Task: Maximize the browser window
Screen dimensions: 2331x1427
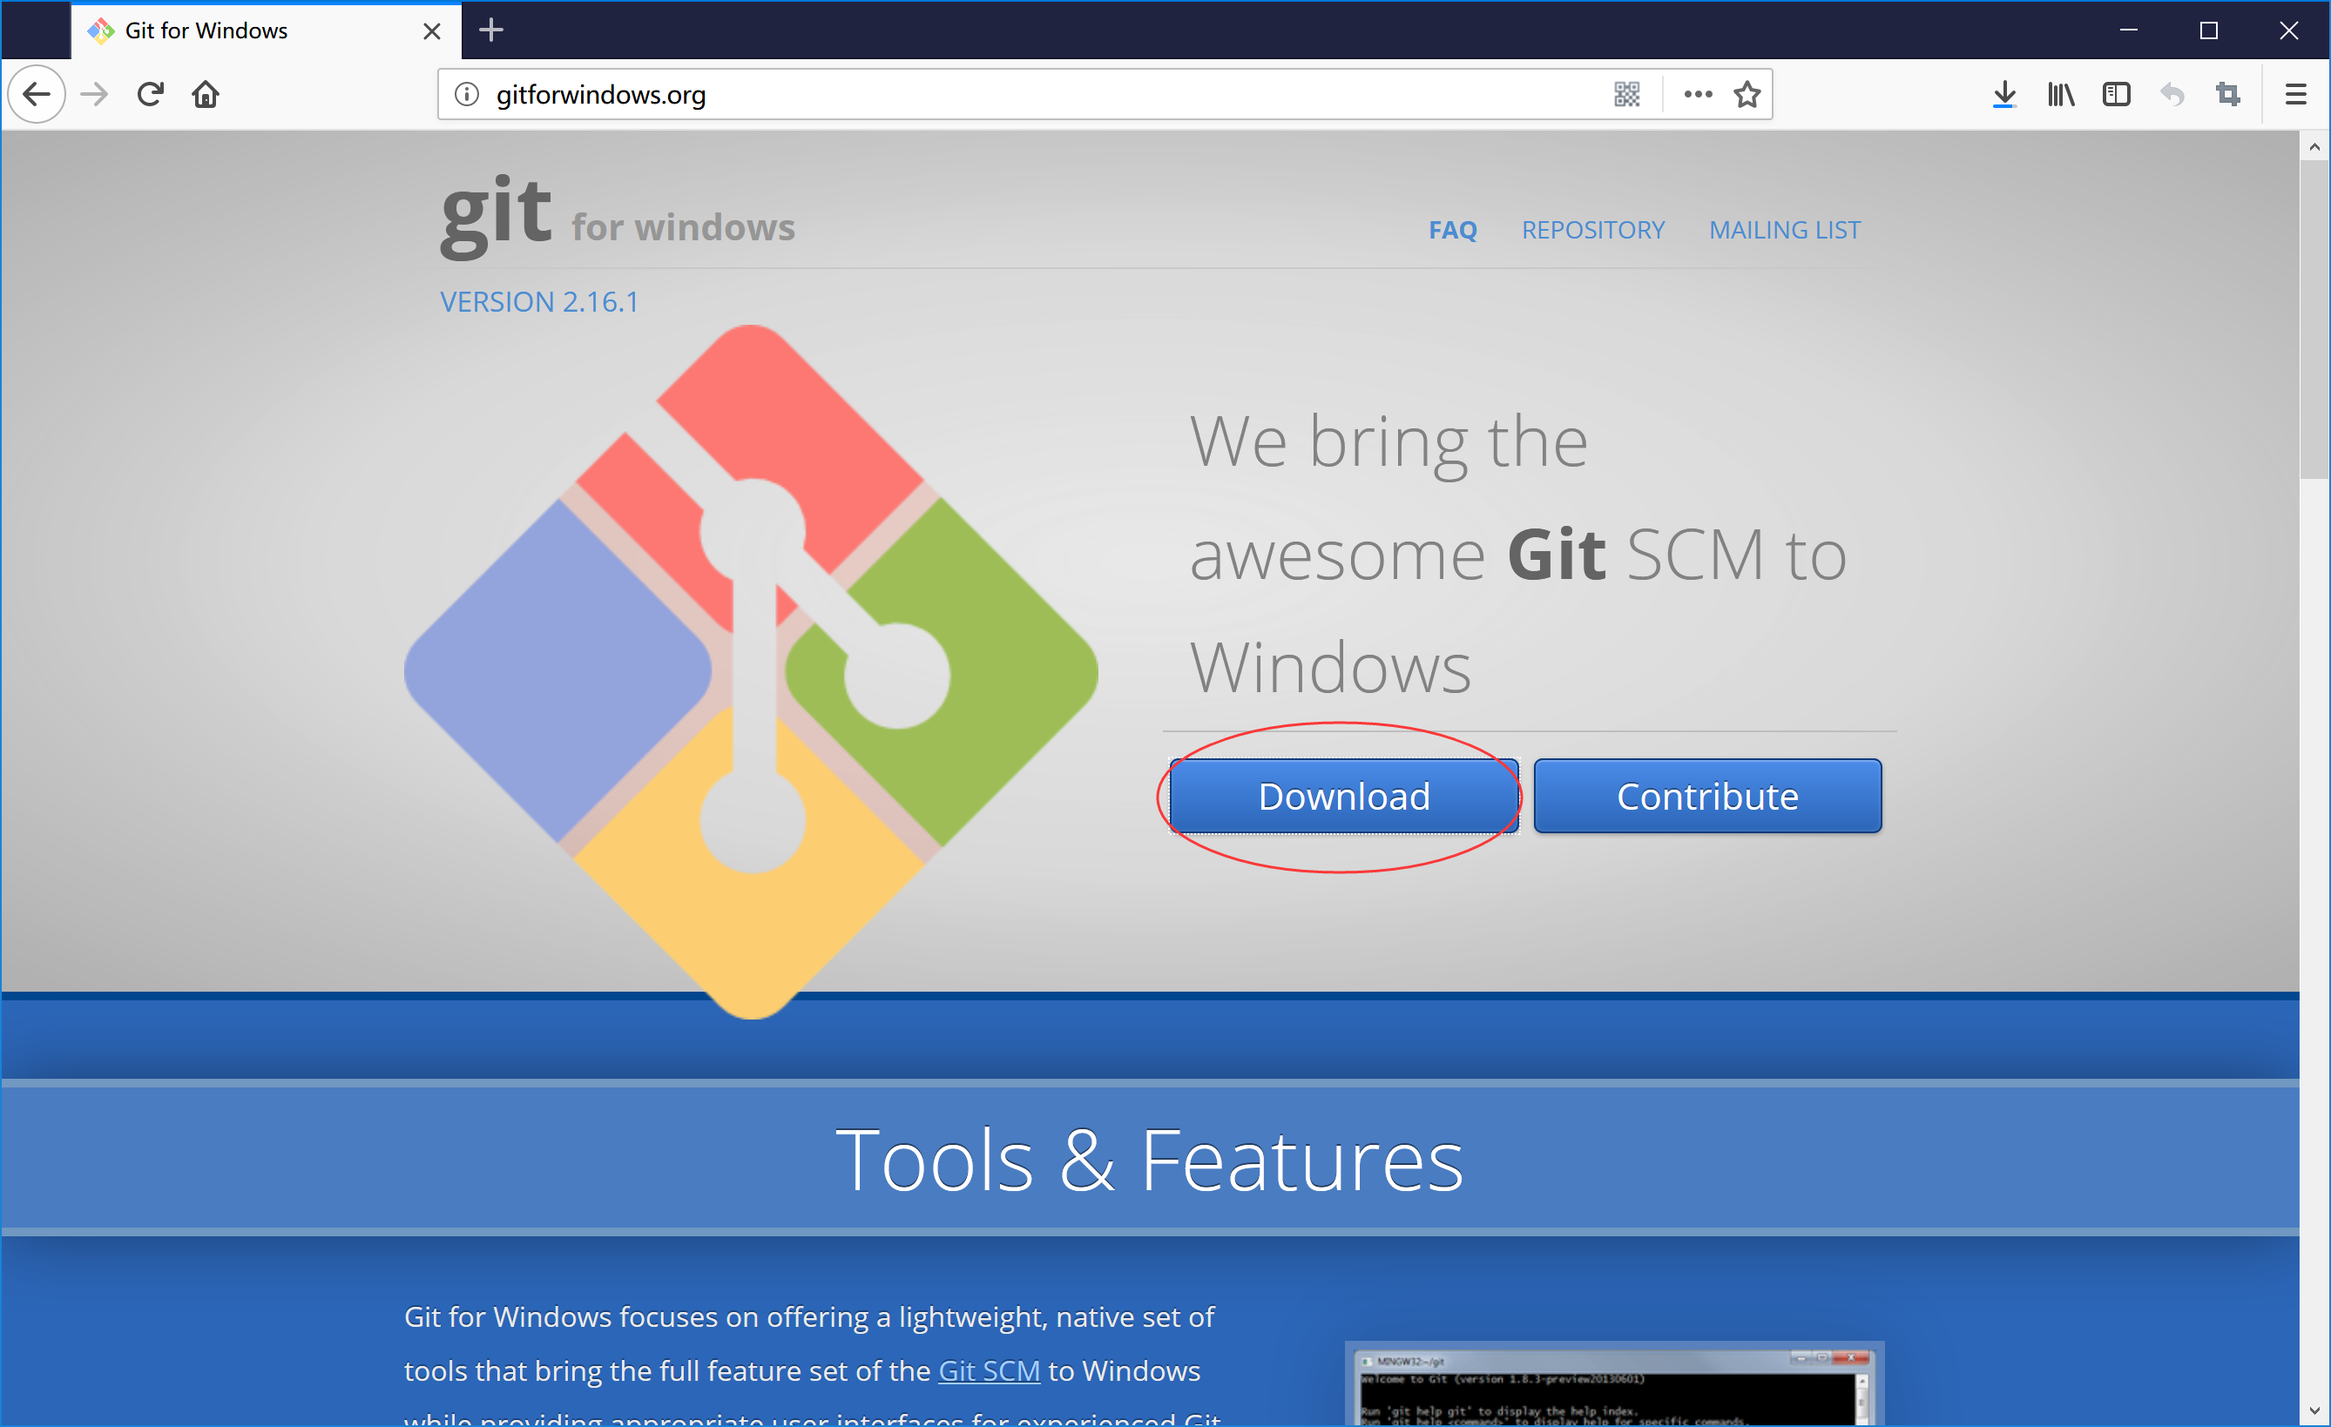Action: coord(2209,30)
